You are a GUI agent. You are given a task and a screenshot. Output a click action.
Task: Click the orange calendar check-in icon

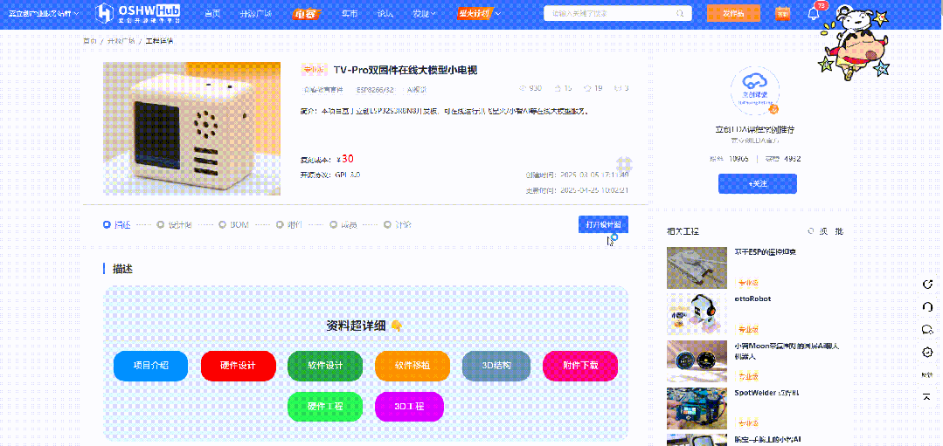pos(782,13)
